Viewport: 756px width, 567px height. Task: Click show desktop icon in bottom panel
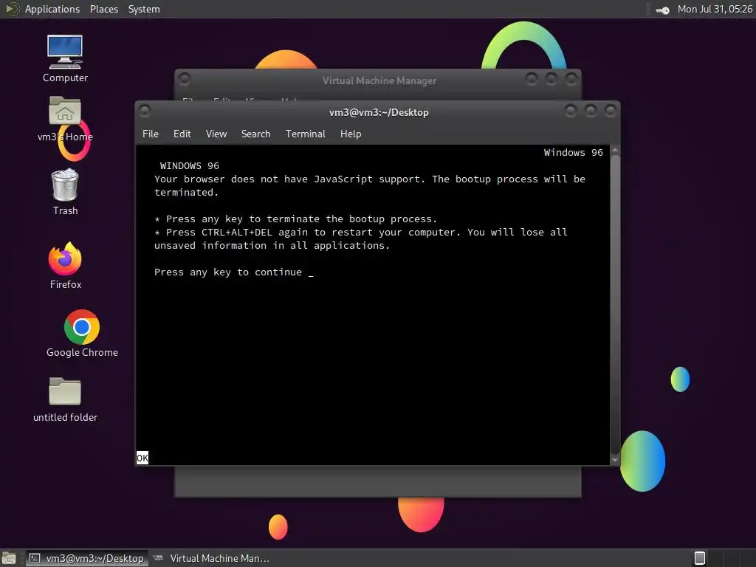click(x=9, y=558)
